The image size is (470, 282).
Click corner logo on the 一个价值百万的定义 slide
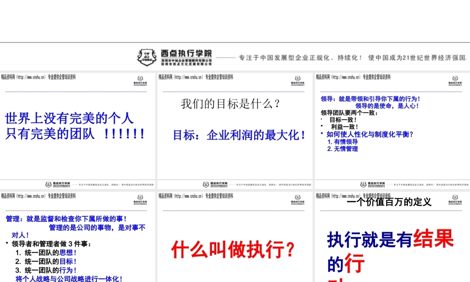click(x=454, y=200)
